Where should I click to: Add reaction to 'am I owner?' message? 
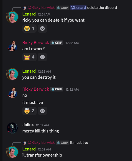pos(42,57)
